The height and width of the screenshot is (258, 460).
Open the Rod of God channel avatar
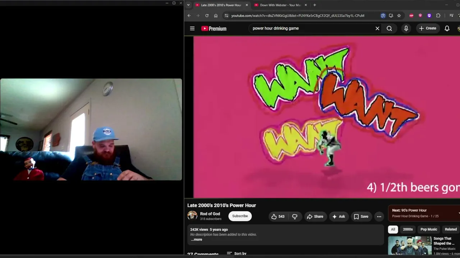tap(192, 215)
